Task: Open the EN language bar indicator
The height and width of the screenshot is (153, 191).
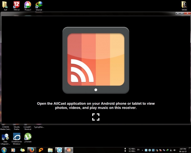Action: 138,149
